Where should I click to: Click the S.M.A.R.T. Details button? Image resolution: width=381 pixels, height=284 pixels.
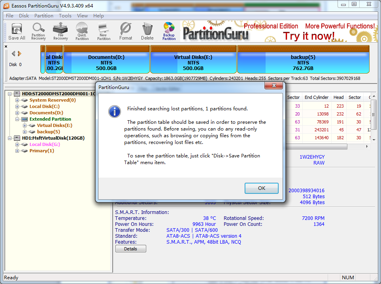pos(131,249)
